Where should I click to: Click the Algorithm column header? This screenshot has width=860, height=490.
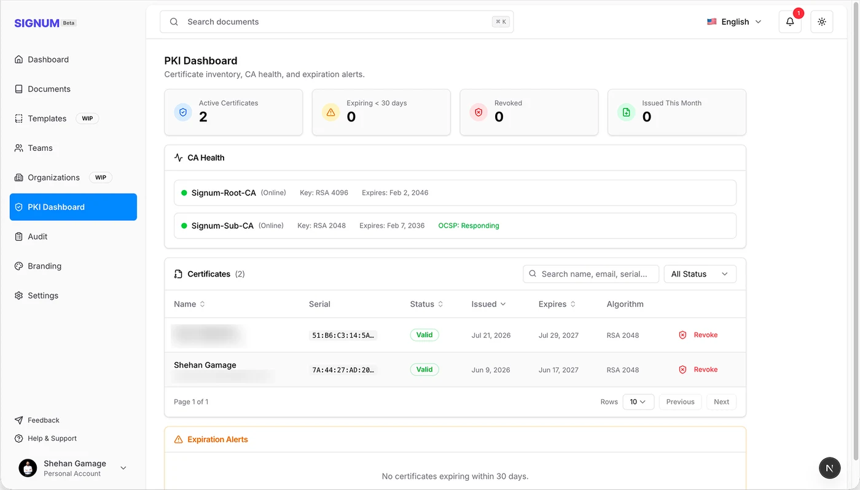point(625,304)
